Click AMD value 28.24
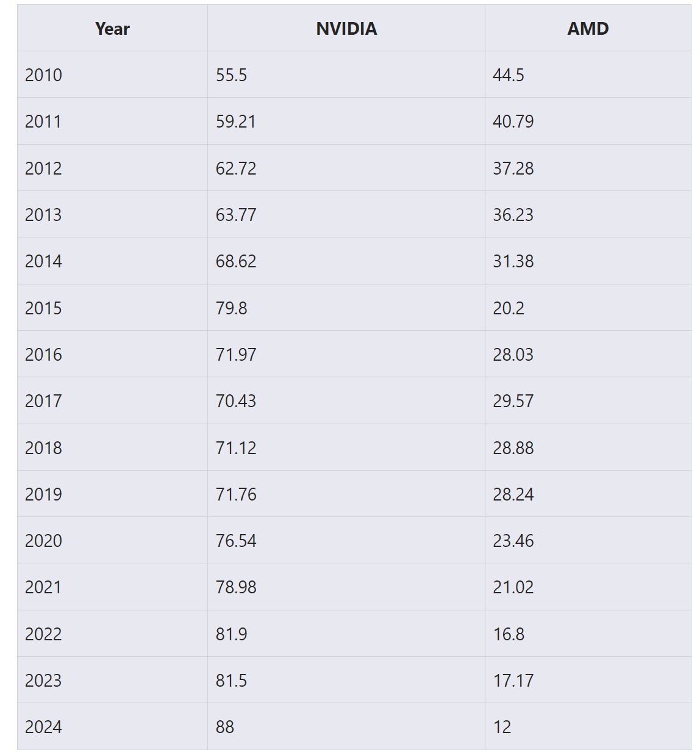The height and width of the screenshot is (752, 697). pyautogui.click(x=513, y=494)
